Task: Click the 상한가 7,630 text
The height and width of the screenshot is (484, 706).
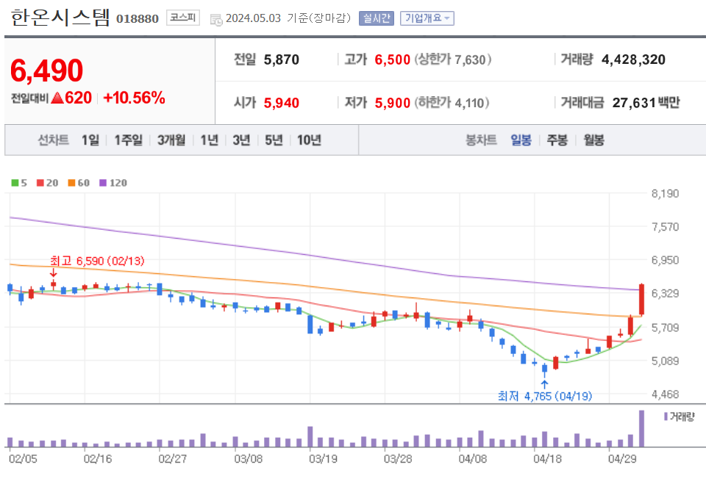Action: [x=452, y=59]
